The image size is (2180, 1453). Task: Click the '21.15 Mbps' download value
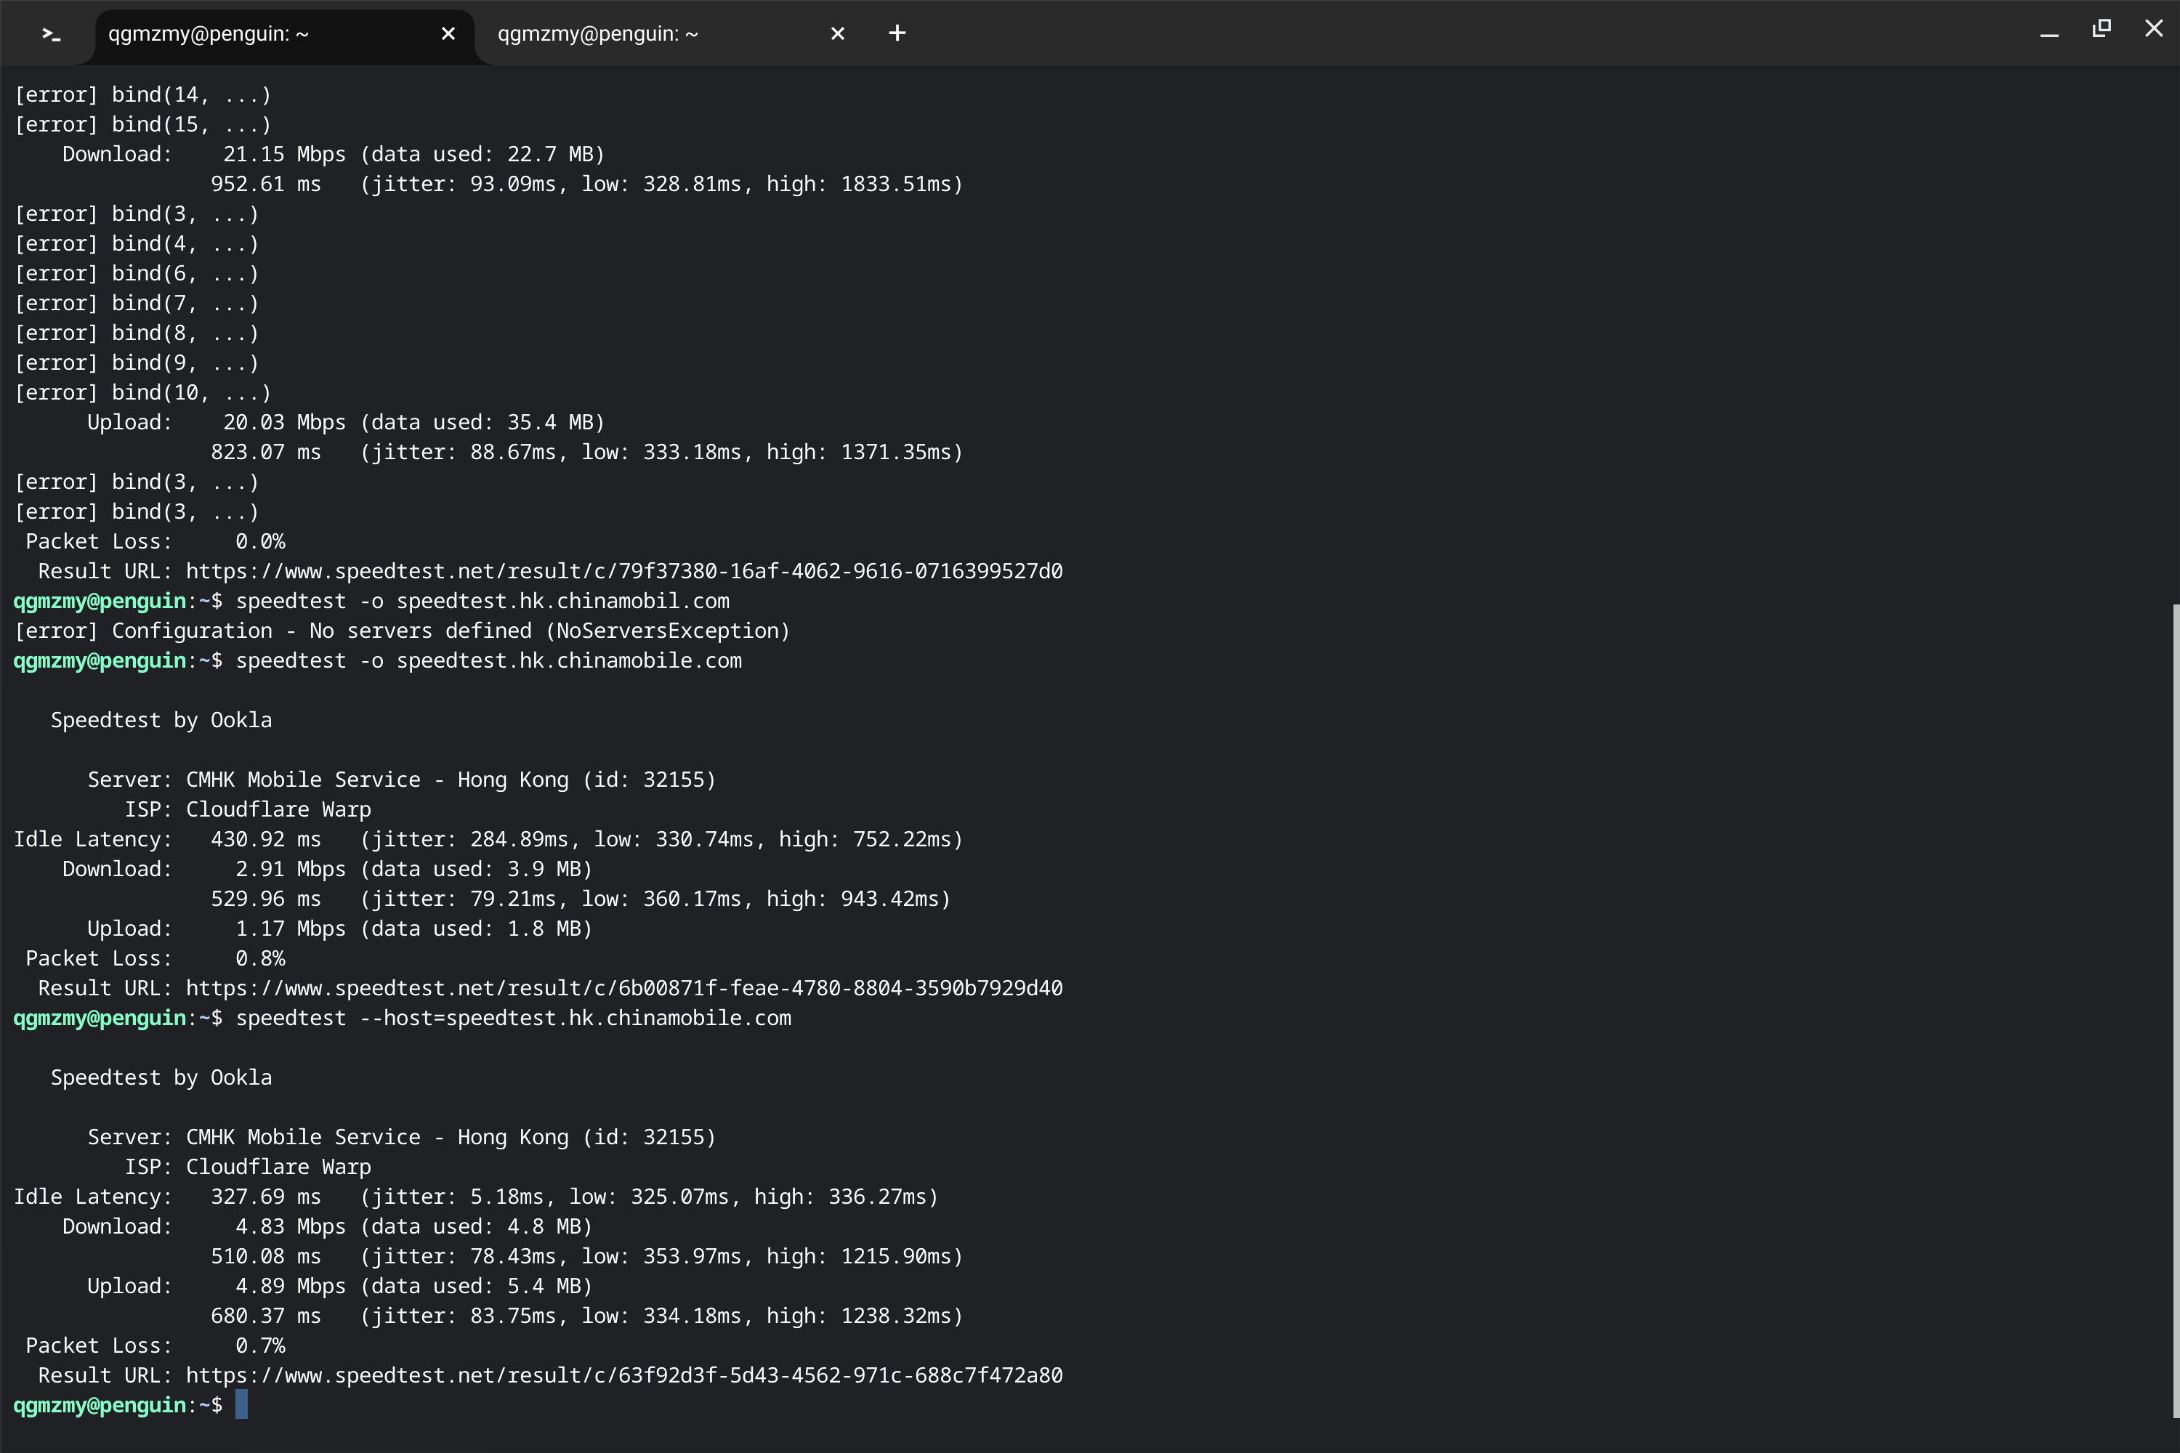tap(283, 155)
